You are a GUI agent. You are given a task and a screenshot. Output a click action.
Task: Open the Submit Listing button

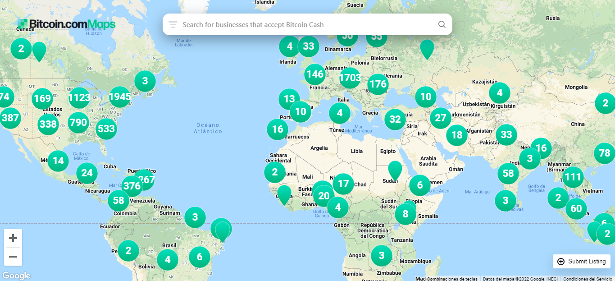(582, 261)
